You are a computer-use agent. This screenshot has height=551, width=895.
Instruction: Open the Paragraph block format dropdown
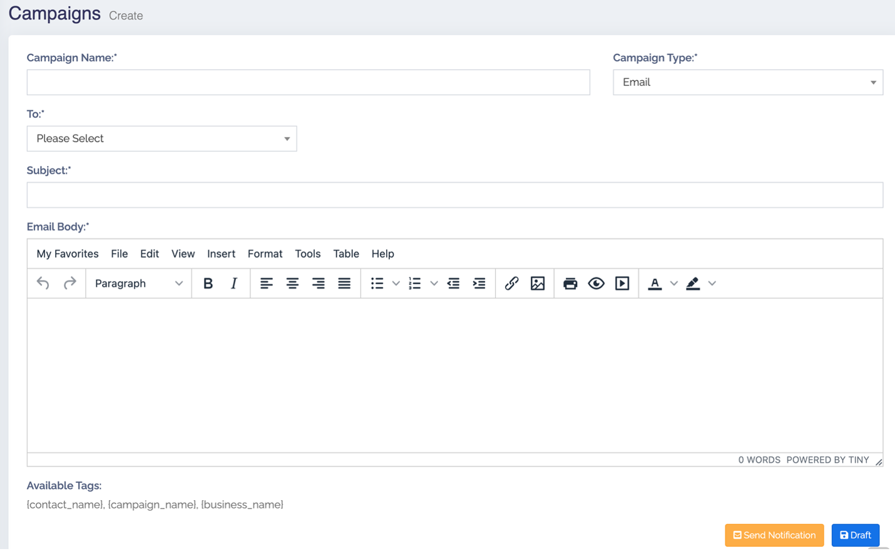coord(138,284)
